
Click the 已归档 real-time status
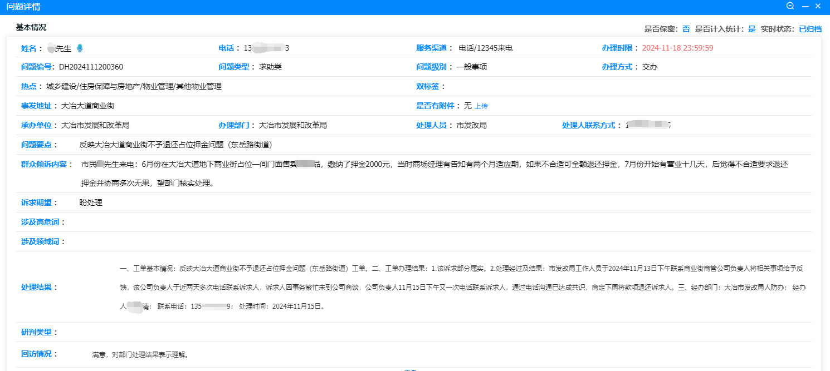[810, 29]
